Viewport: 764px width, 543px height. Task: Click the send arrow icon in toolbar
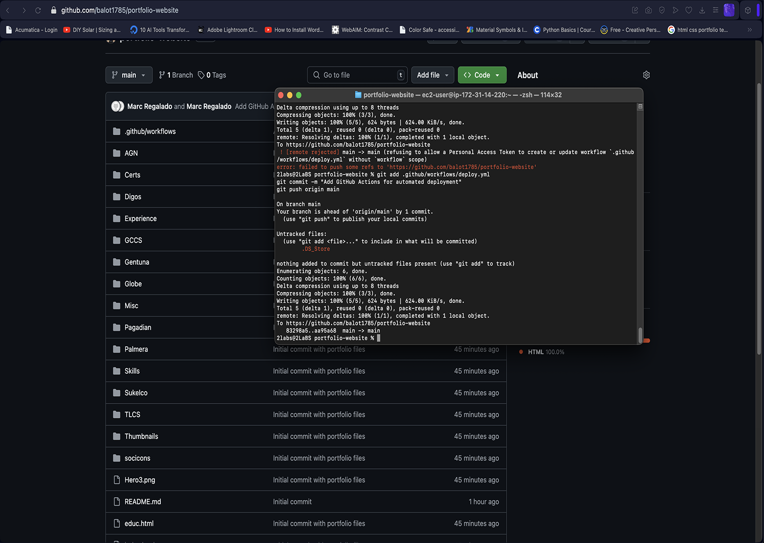click(x=675, y=10)
